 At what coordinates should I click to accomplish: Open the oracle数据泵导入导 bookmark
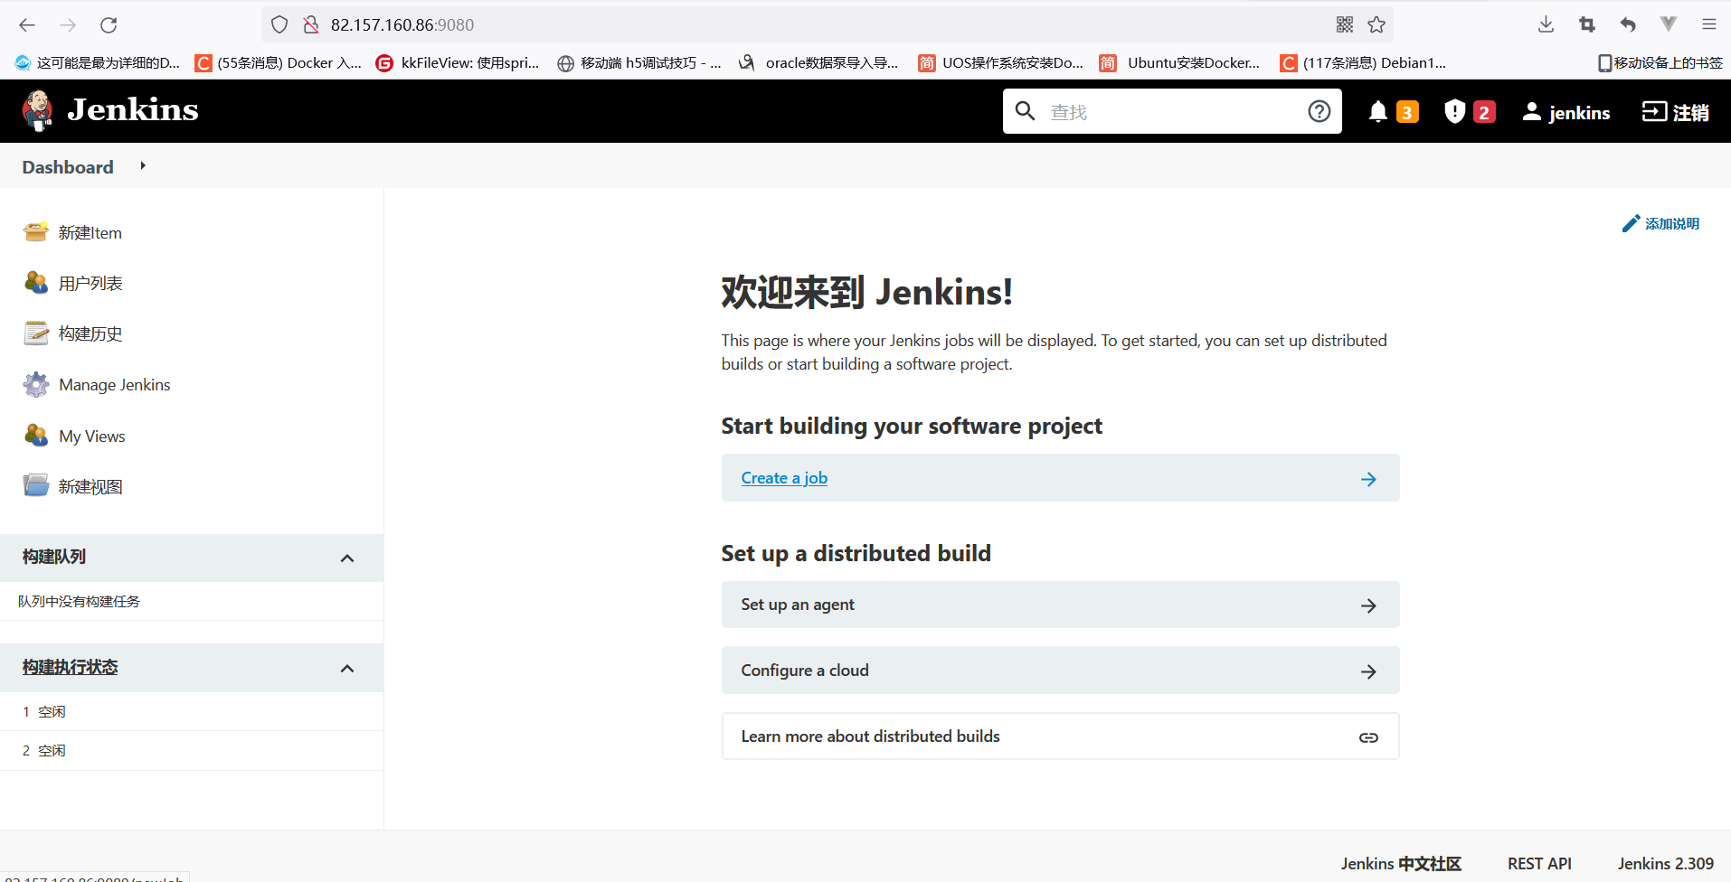[x=818, y=63]
